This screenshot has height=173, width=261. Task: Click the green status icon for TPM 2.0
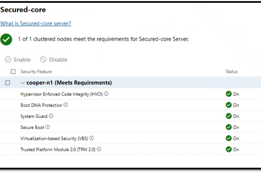click(229, 149)
